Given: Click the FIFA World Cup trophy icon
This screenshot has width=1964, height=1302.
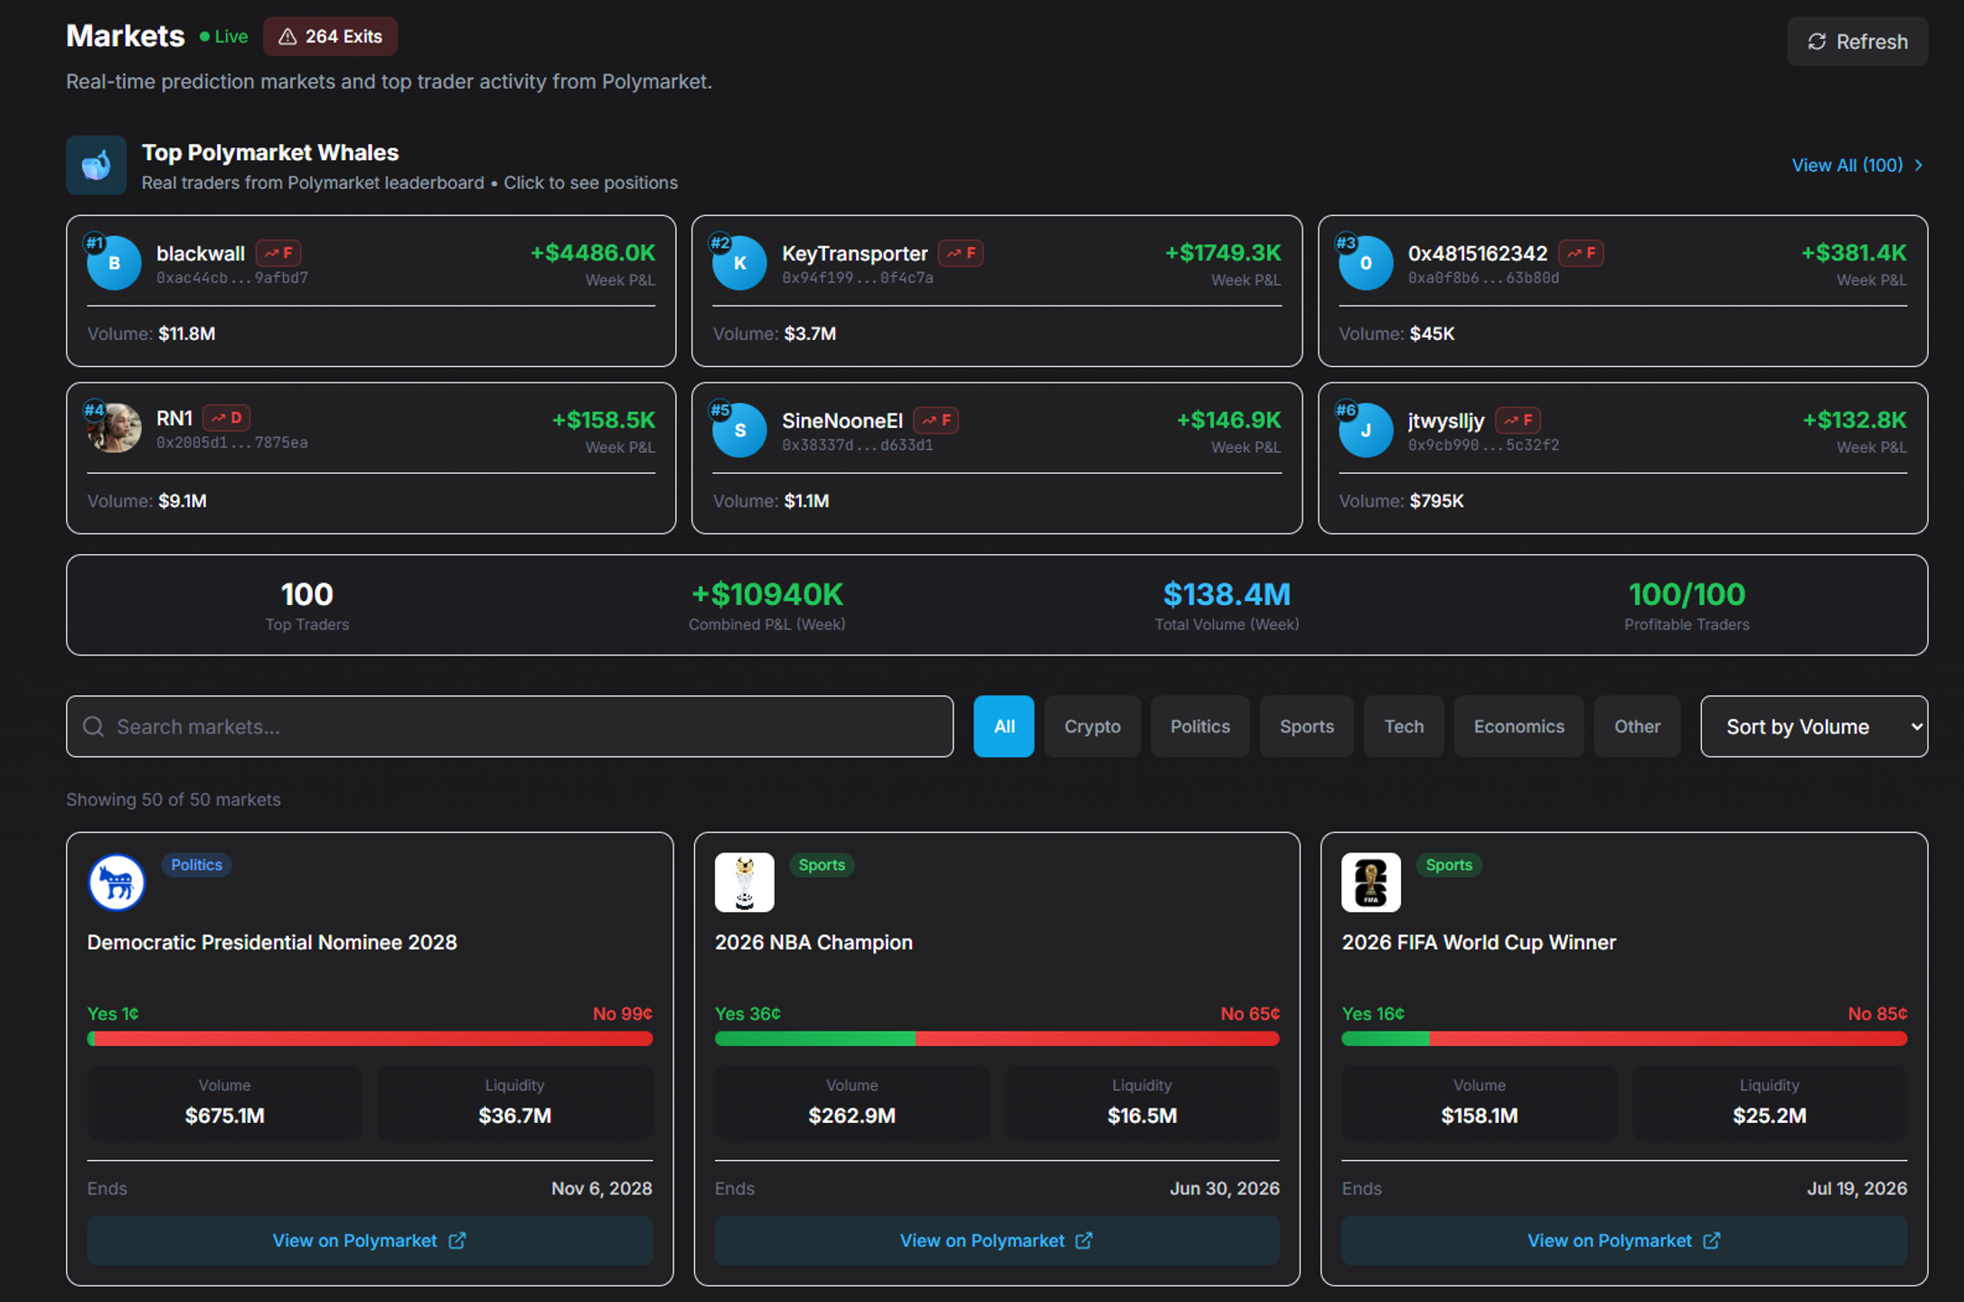Looking at the screenshot, I should coord(1371,882).
